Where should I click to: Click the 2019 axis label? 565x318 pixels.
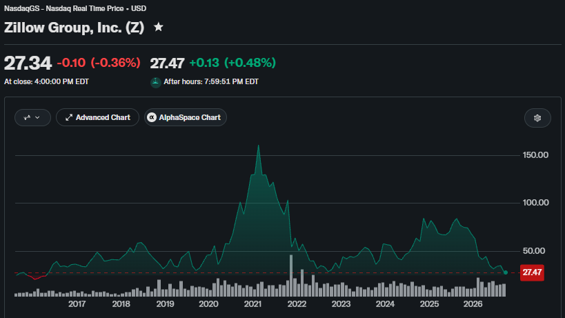point(165,304)
